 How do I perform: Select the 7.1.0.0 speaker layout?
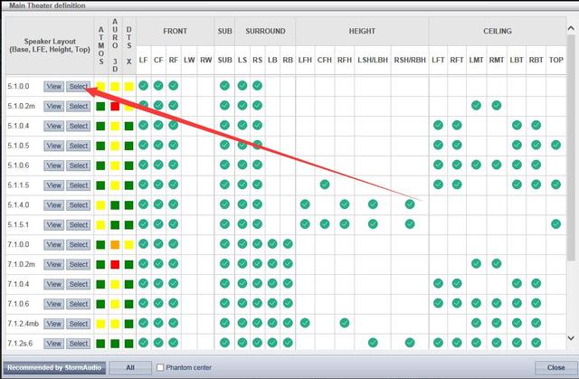[x=79, y=244]
